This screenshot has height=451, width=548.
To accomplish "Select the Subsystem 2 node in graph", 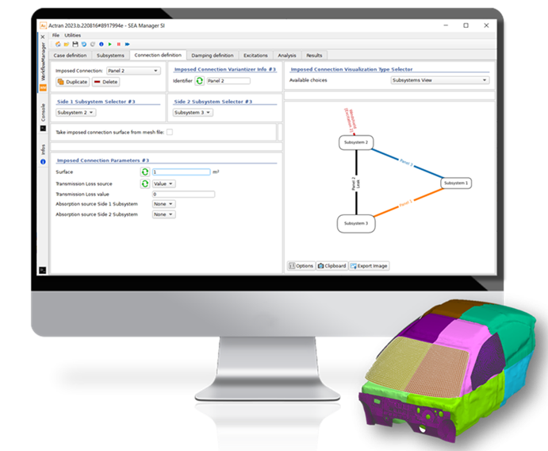I will click(356, 142).
